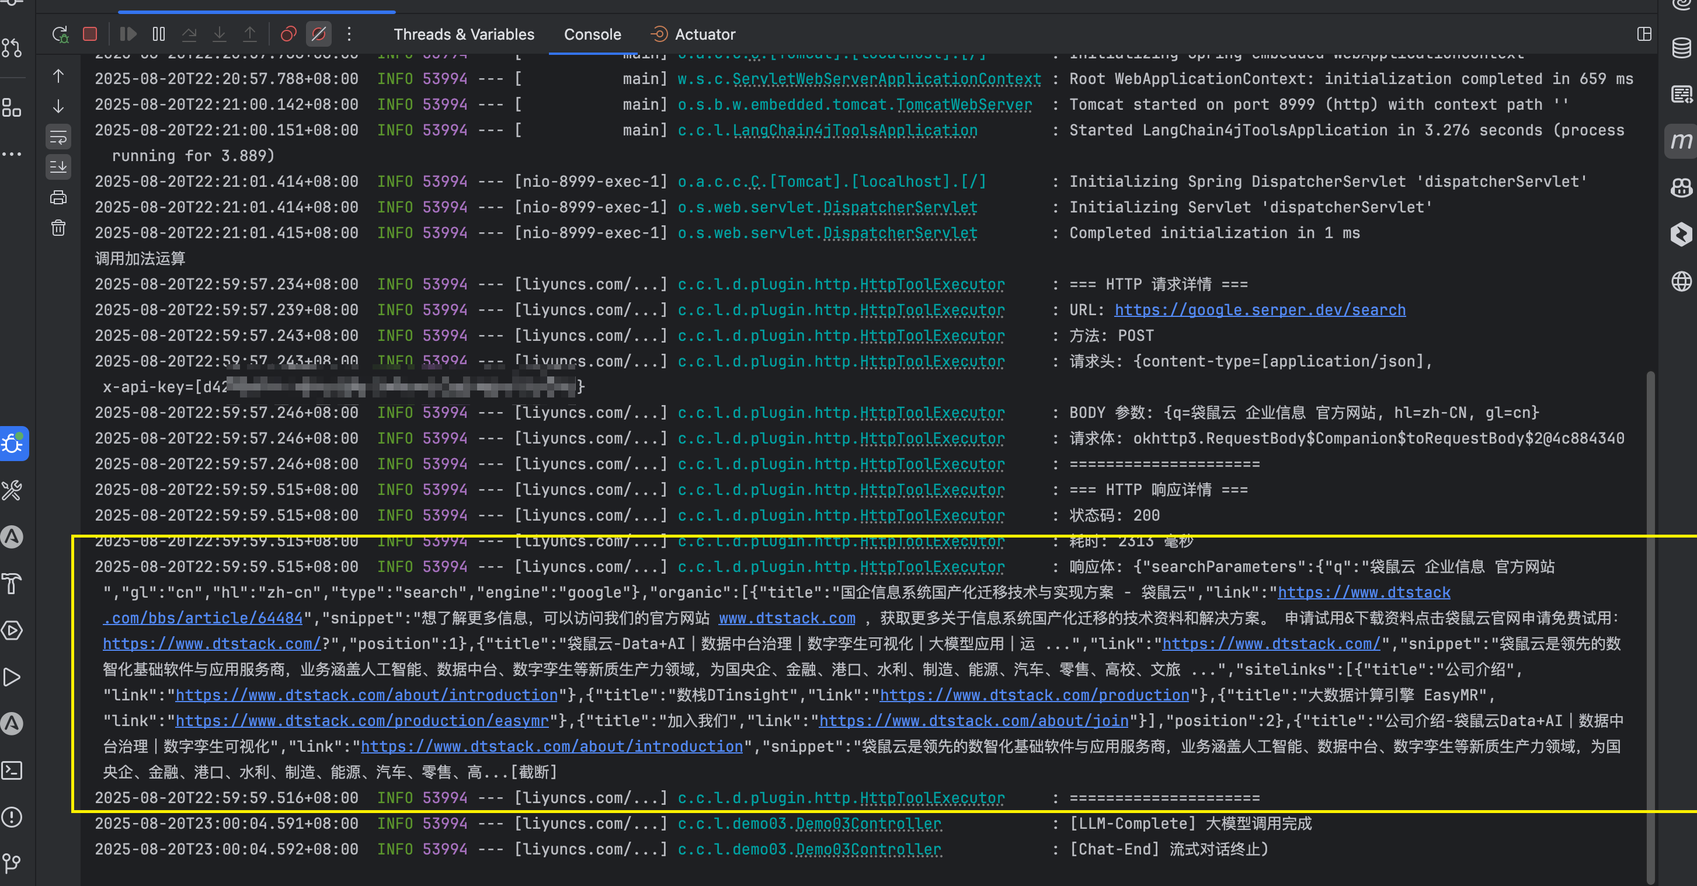The width and height of the screenshot is (1697, 886).
Task: Stop the running debug process
Action: (91, 34)
